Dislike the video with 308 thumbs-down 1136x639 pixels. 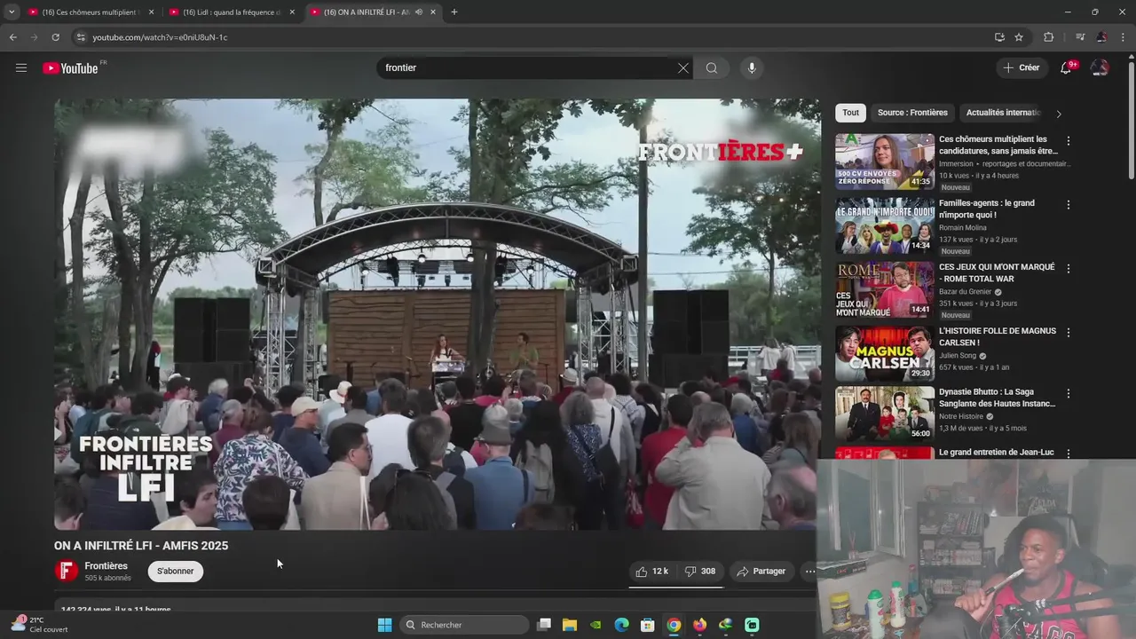(x=700, y=572)
